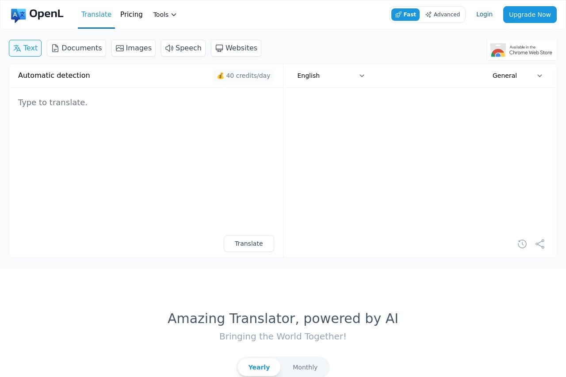This screenshot has width=566, height=377.
Task: Expand the Tools dropdown menu
Action: click(x=165, y=15)
